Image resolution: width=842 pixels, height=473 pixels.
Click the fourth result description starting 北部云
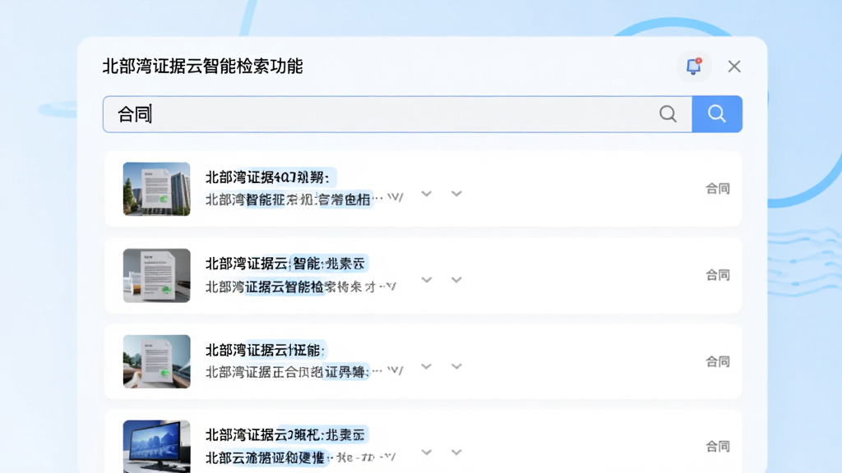click(x=301, y=457)
